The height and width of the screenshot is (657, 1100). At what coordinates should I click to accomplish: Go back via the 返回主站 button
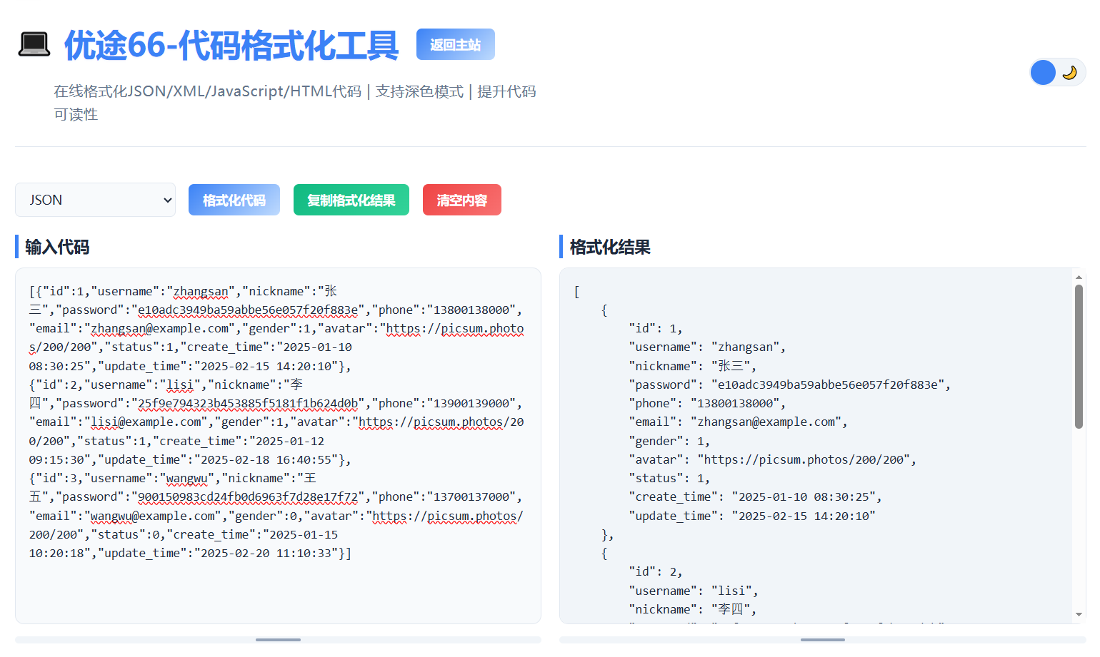tap(456, 44)
